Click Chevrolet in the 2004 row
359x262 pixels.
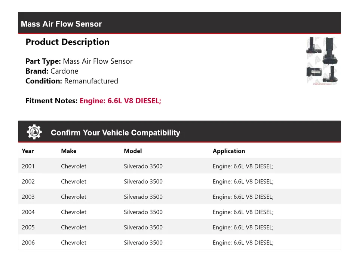tap(74, 212)
